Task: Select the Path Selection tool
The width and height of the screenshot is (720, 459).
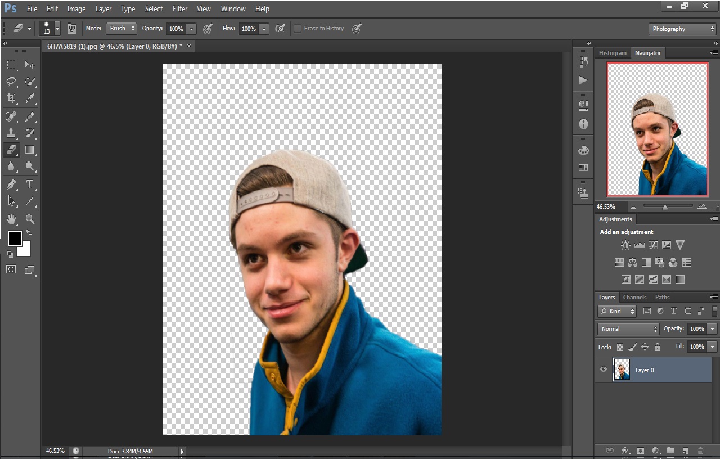Action: tap(11, 201)
